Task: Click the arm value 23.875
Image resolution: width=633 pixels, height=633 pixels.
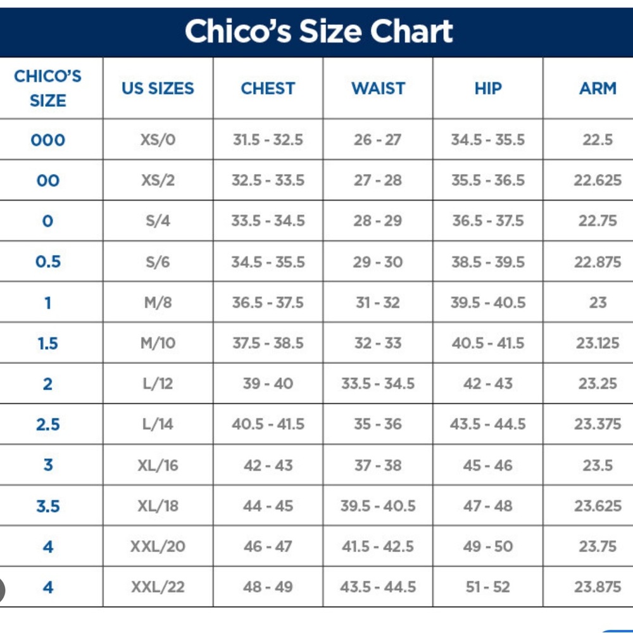Action: tap(598, 587)
